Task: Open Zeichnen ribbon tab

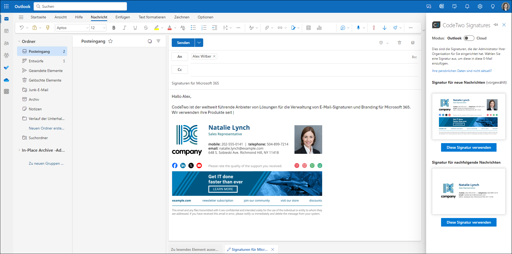Action: tap(182, 17)
